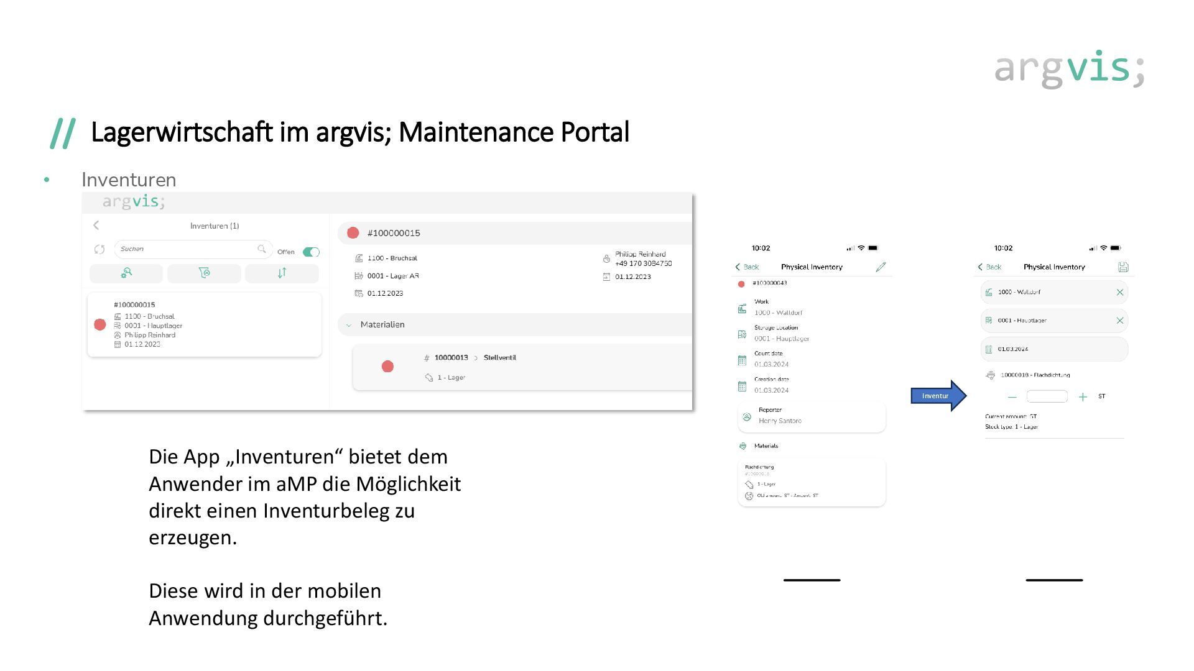Image resolution: width=1194 pixels, height=671 pixels.
Task: Click the plant icon beside 1100 - Bruchsal in details
Action: [359, 258]
